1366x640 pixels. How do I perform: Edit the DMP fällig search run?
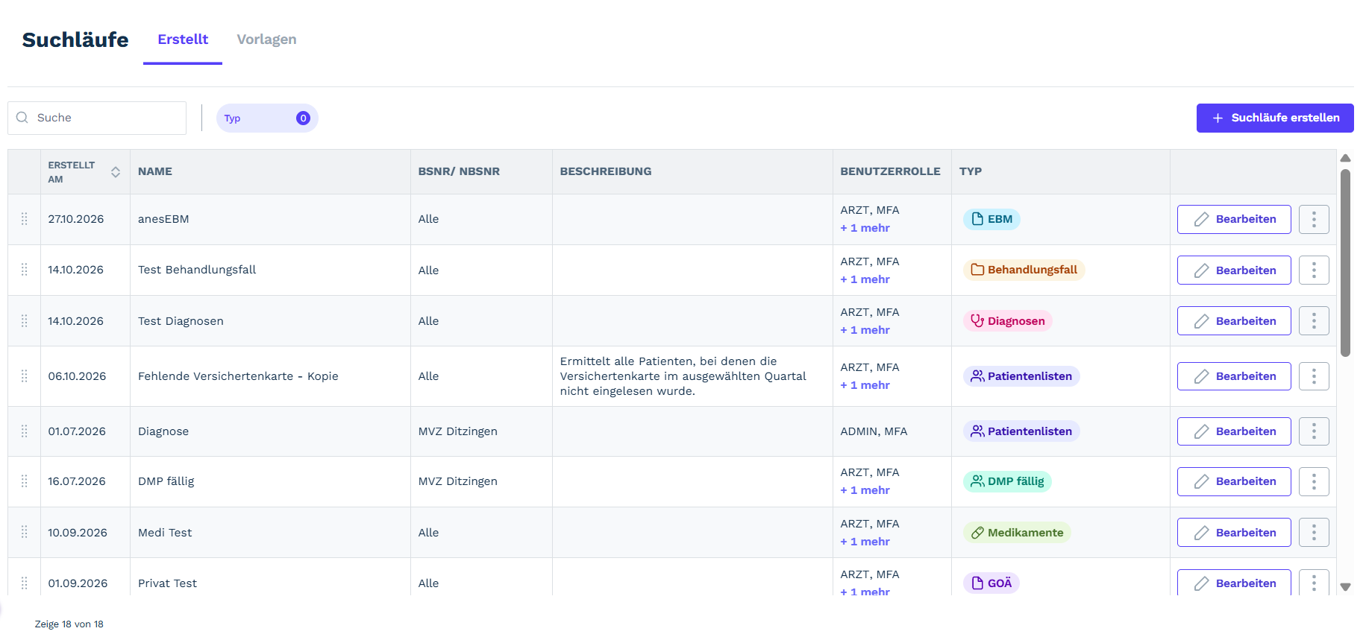click(1234, 481)
